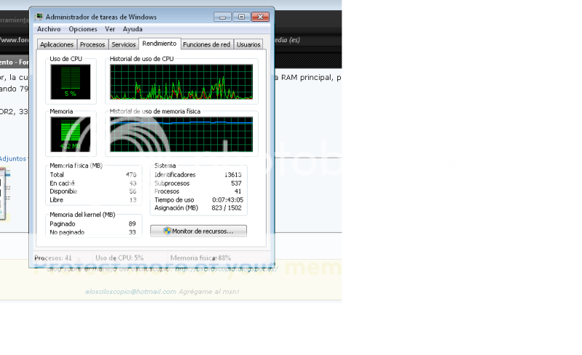582x355 pixels.
Task: Open the Opciones menu
Action: click(83, 29)
